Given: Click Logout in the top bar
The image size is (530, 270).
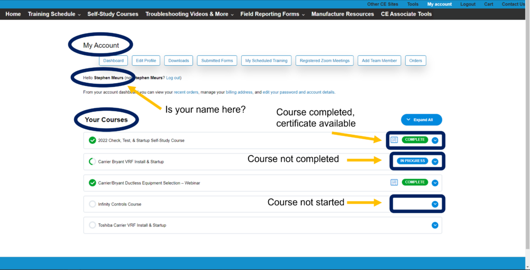Looking at the screenshot, I should (x=468, y=4).
